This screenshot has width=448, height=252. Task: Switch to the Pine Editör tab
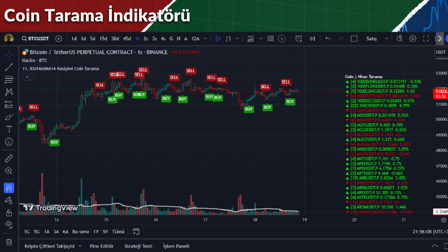tap(102, 246)
